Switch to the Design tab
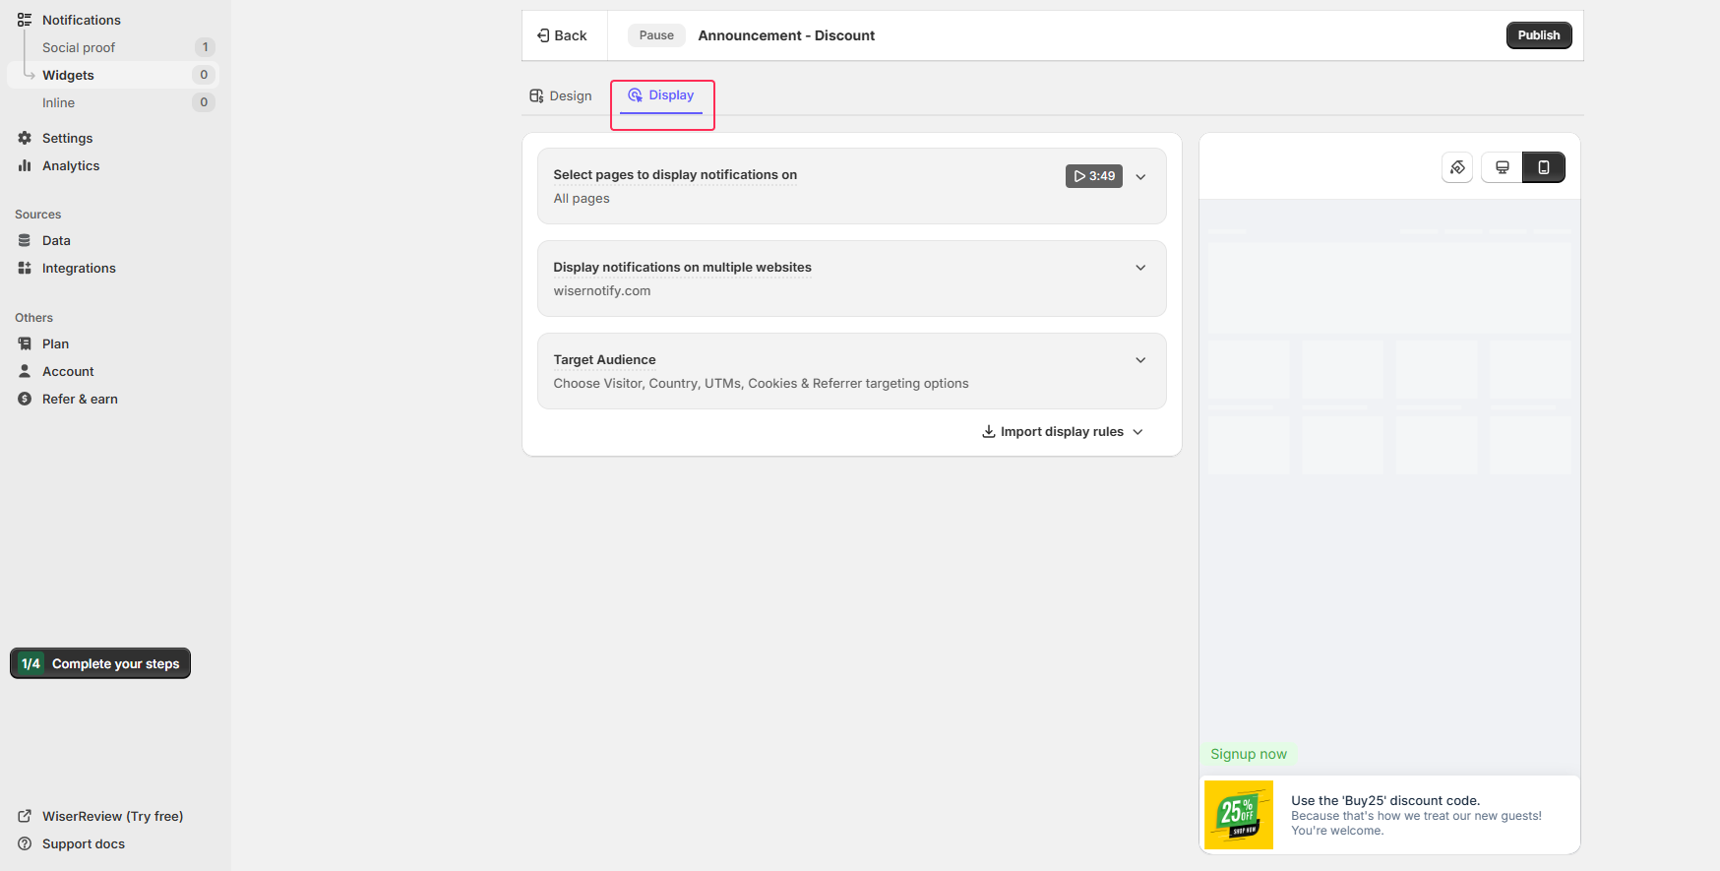1720x871 pixels. (561, 95)
